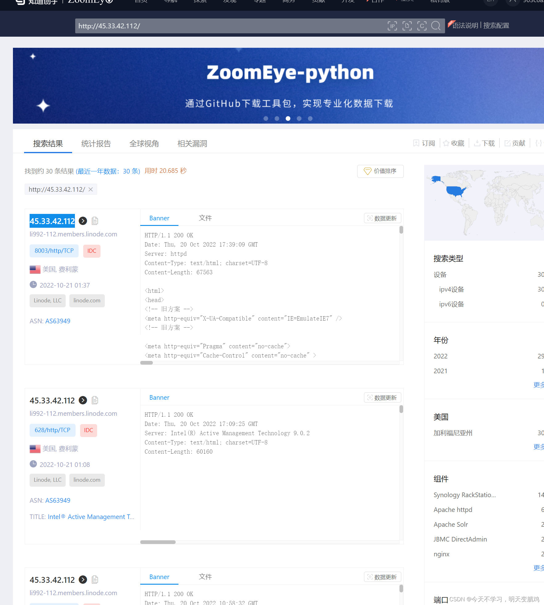The image size is (544, 605).
Task: Select the 文件 tab in the third result
Action: tap(205, 577)
